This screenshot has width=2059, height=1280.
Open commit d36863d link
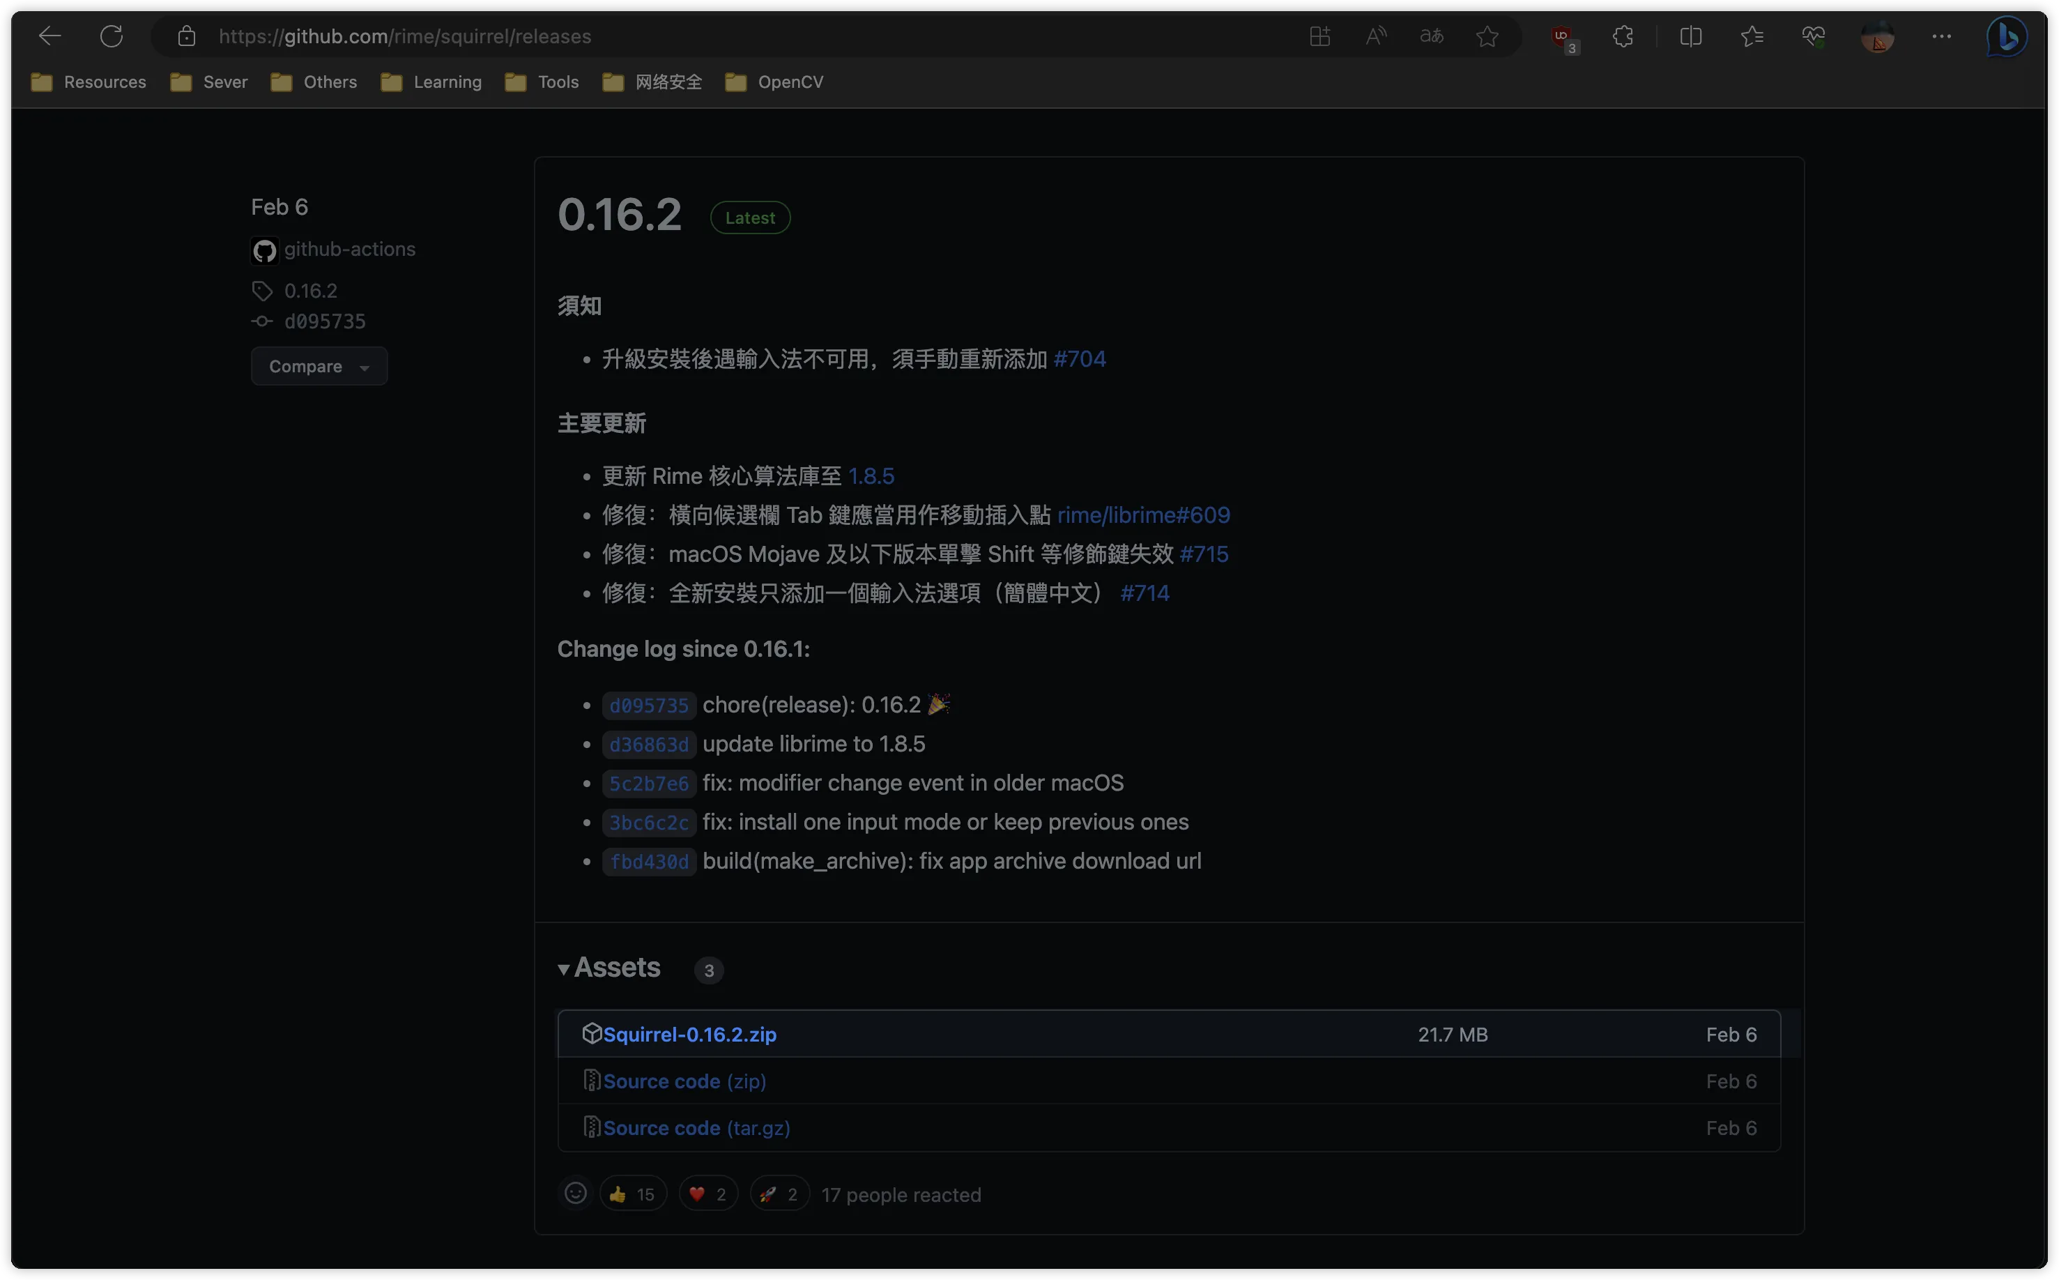[x=649, y=744]
